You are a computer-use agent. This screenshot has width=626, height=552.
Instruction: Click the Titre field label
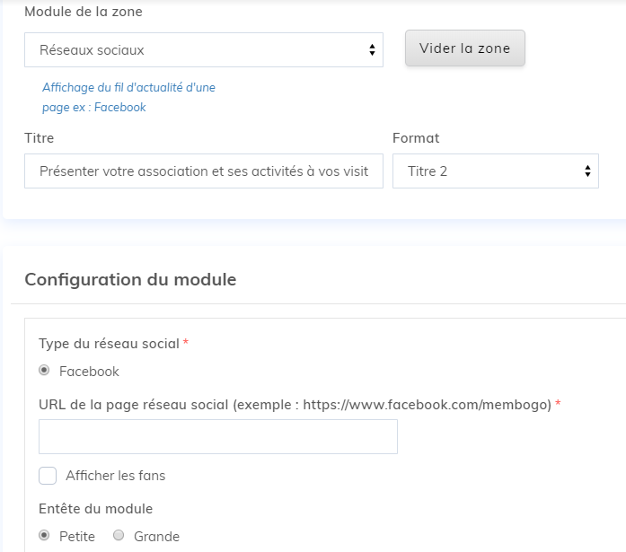click(40, 138)
